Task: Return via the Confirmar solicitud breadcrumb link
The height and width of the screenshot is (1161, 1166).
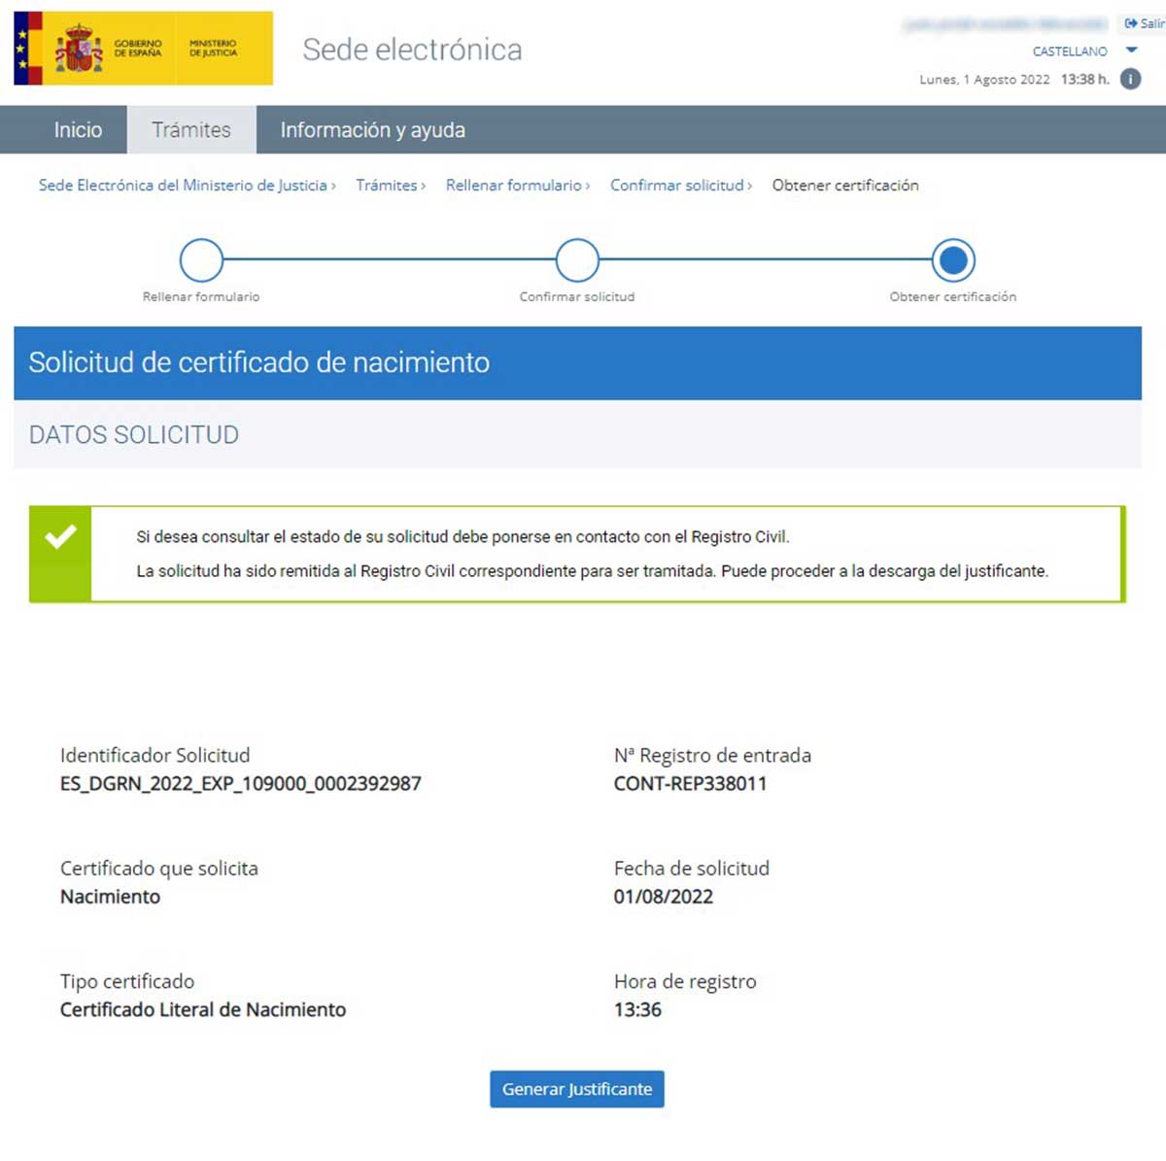Action: coord(677,186)
